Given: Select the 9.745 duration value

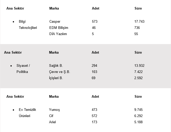Looking at the screenshot, I should point(138,110).
